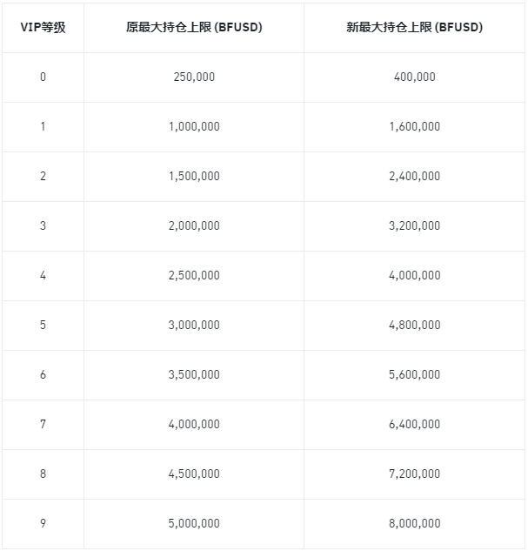
Task: Click the 6,400,000 value
Action: (415, 424)
